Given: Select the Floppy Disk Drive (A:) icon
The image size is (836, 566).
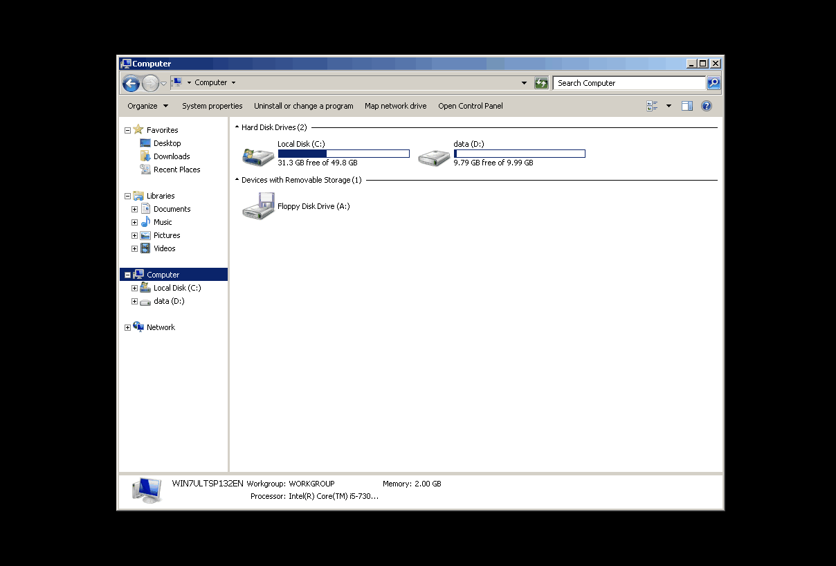Looking at the screenshot, I should tap(258, 206).
